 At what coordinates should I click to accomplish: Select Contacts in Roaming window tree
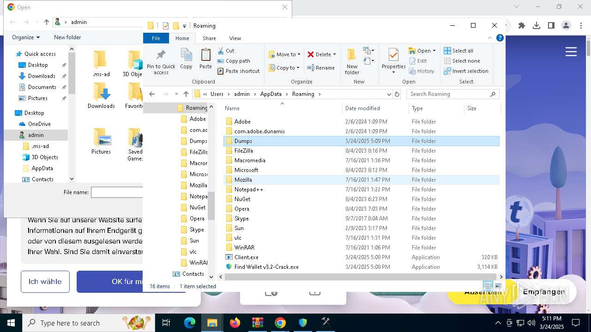[193, 274]
